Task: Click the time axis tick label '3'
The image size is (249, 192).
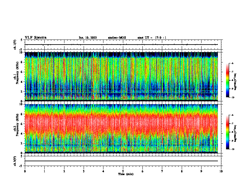Action: tap(84, 171)
